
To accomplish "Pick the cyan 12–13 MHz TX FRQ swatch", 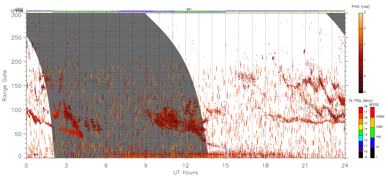I will (361, 138).
